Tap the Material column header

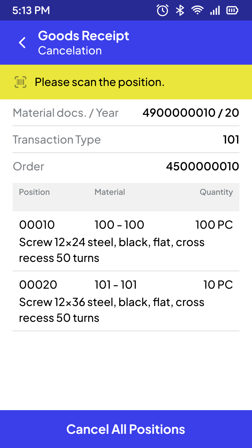click(110, 192)
